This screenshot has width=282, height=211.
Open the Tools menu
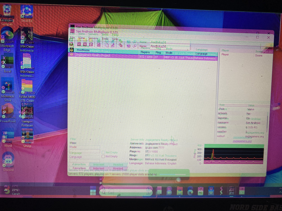click(105, 39)
